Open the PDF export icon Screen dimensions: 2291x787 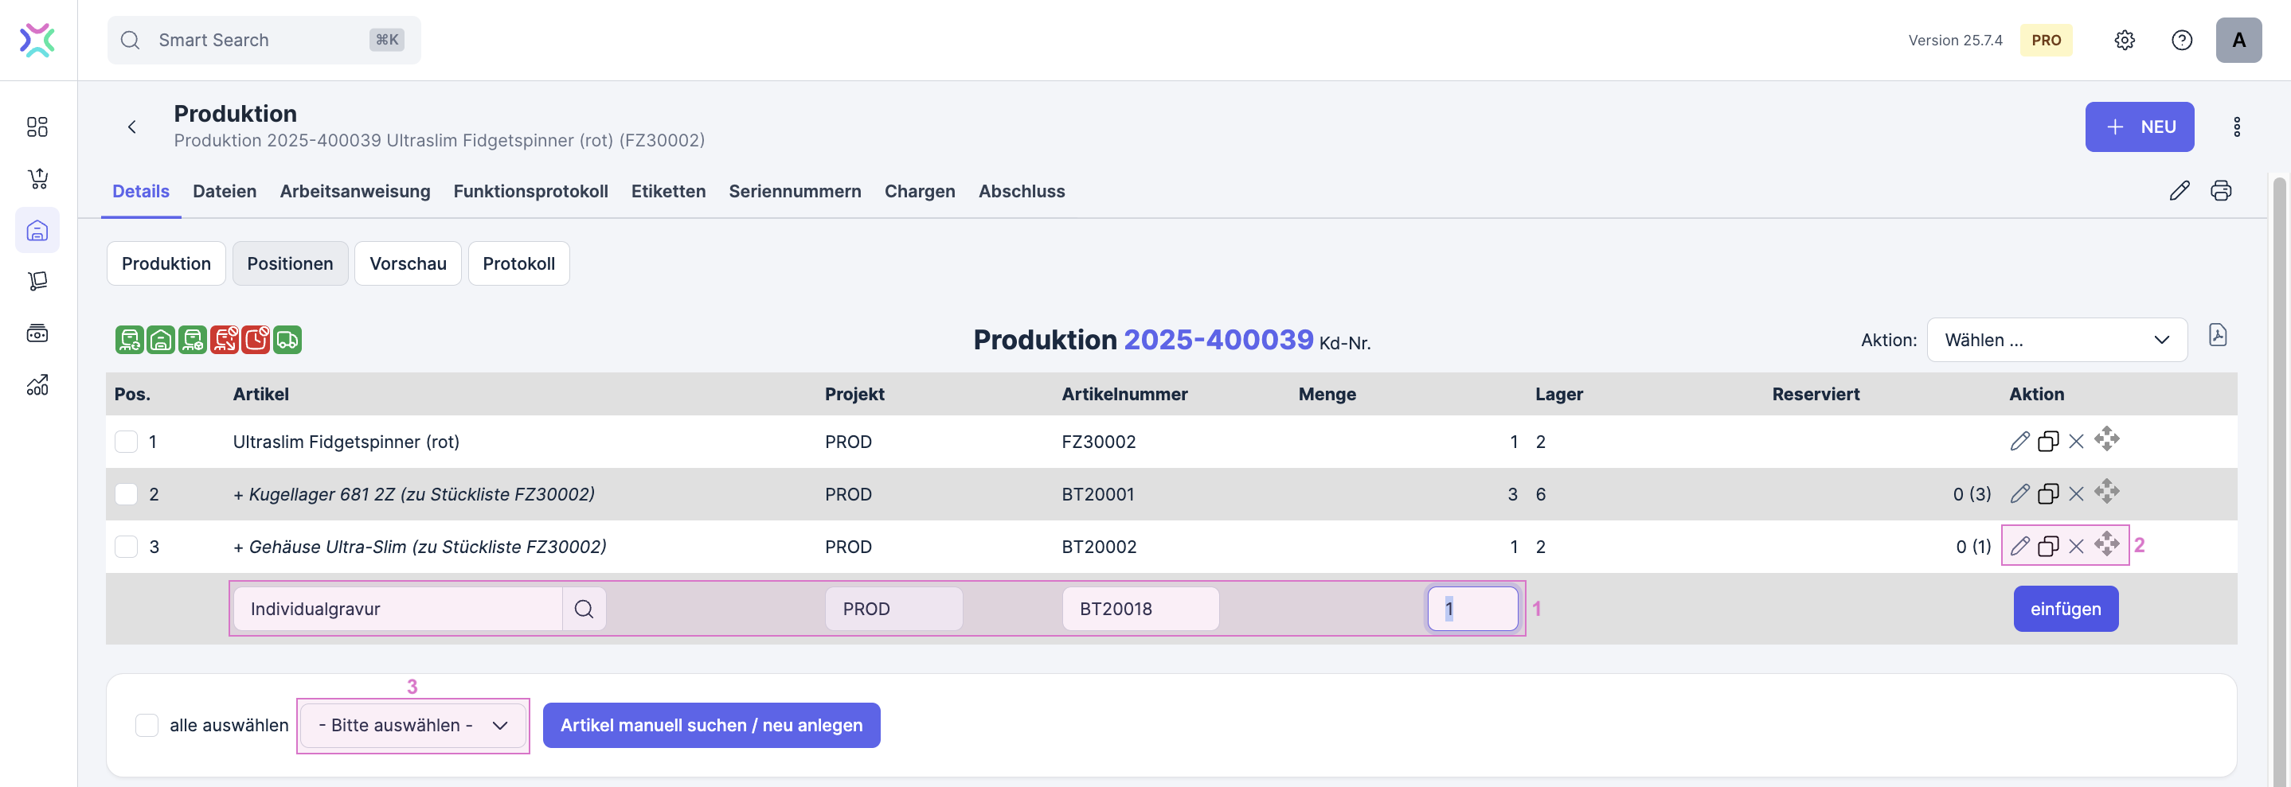(x=2217, y=336)
